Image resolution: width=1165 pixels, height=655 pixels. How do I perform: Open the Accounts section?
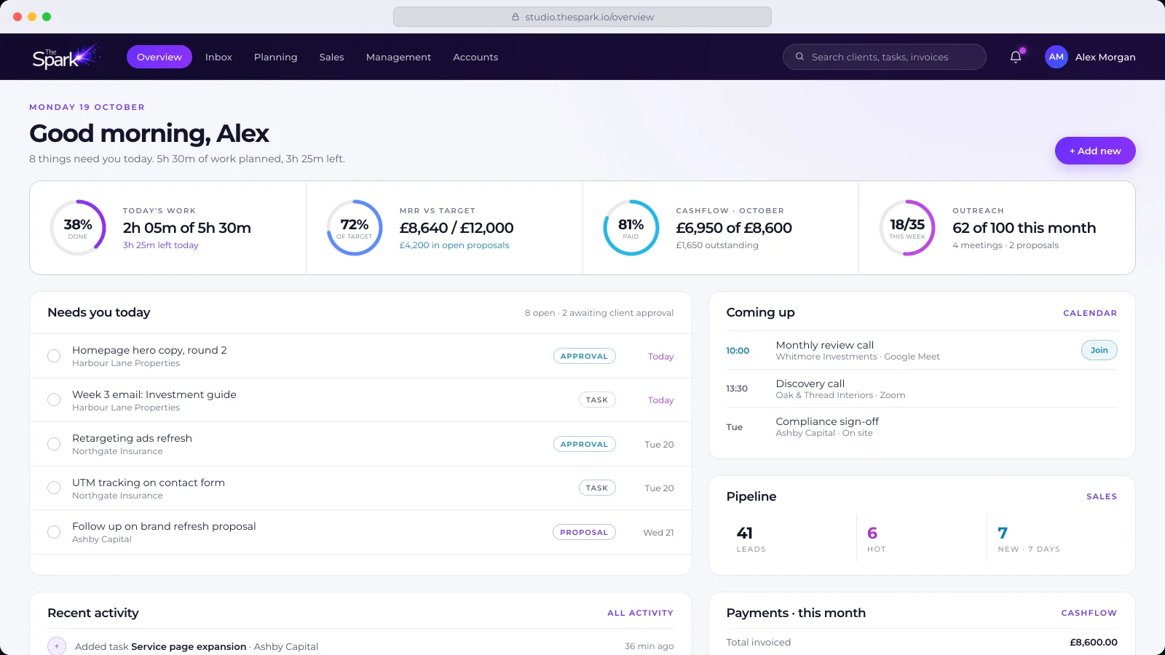pos(475,57)
